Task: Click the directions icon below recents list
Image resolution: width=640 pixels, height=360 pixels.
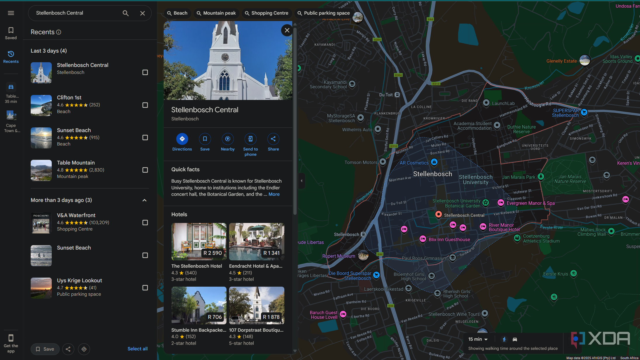Action: tap(84, 349)
